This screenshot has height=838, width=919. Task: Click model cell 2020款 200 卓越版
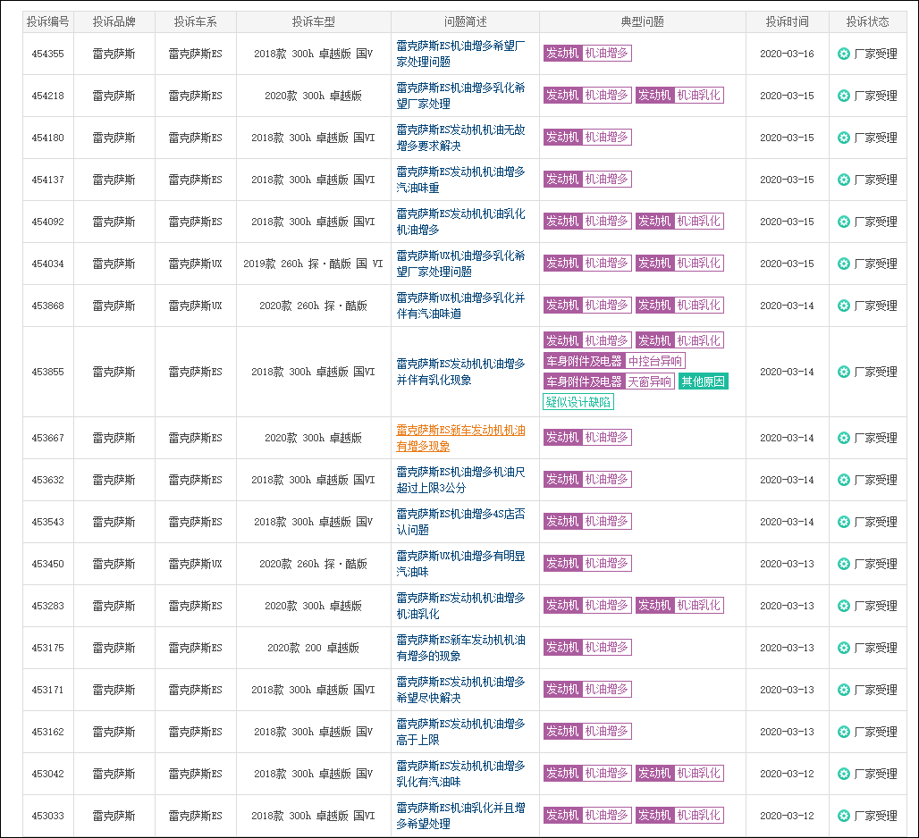coord(314,648)
